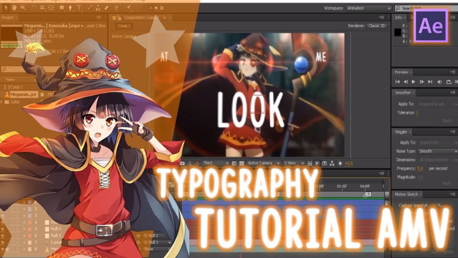Jump to last frame in Preview
The height and width of the screenshot is (258, 458).
430,82
